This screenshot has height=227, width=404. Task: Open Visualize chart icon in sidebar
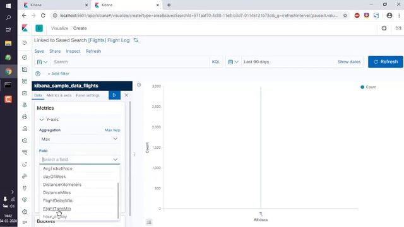tap(25, 69)
